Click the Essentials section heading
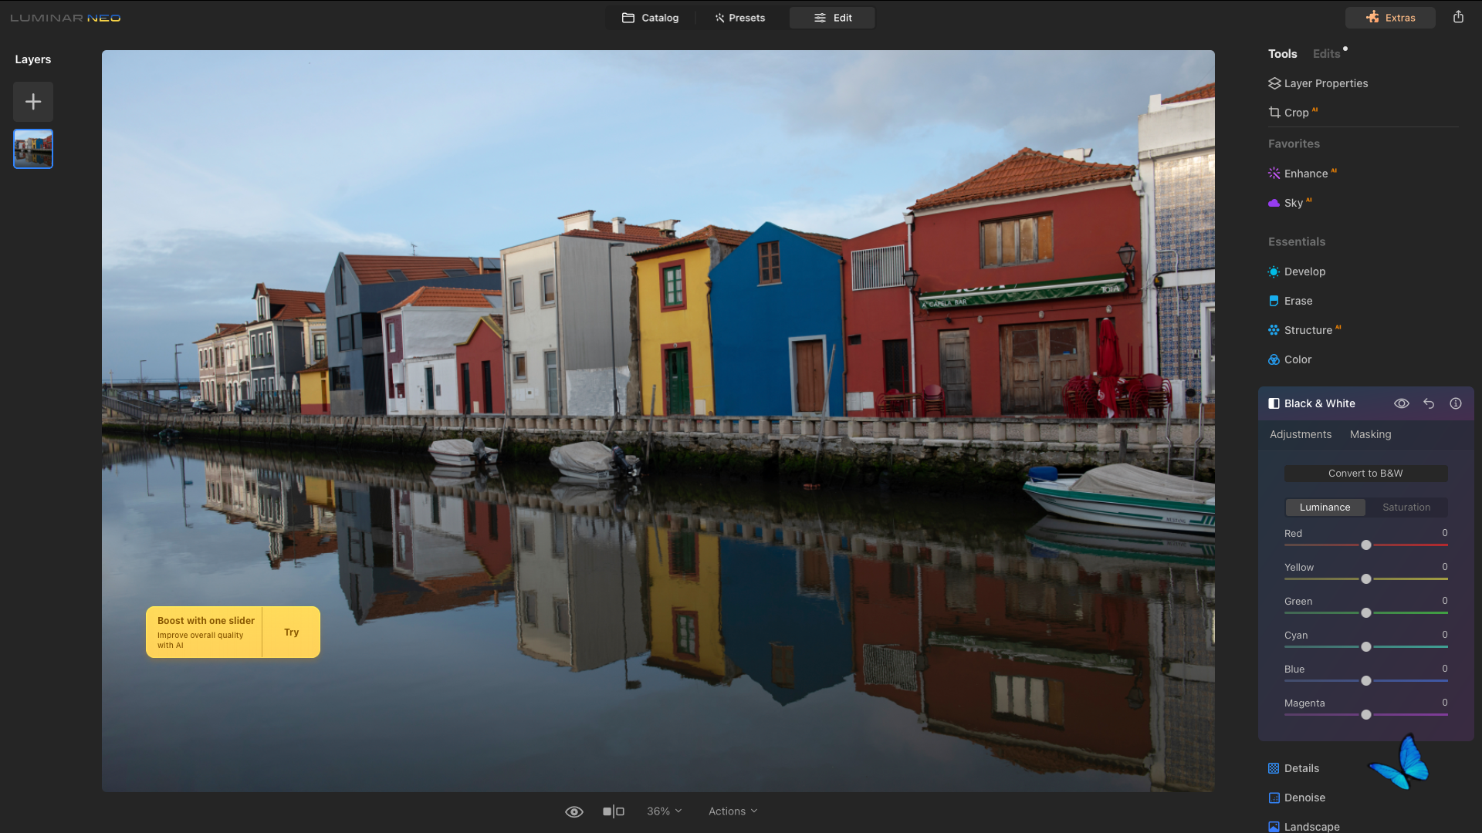Screen dimensions: 1482x833 (x=1297, y=241)
